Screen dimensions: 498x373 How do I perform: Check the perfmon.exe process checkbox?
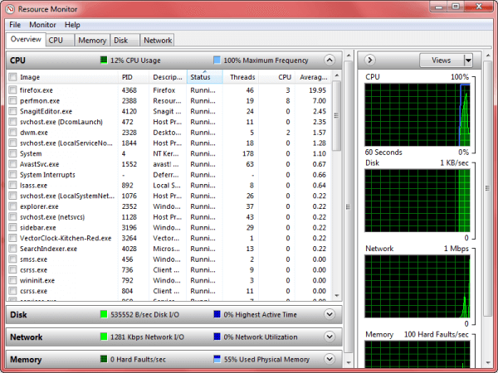pos(12,100)
